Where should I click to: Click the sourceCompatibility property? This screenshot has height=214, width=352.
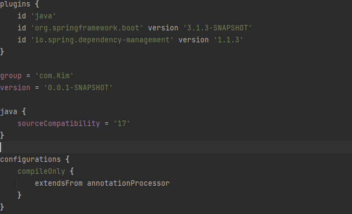click(x=59, y=123)
